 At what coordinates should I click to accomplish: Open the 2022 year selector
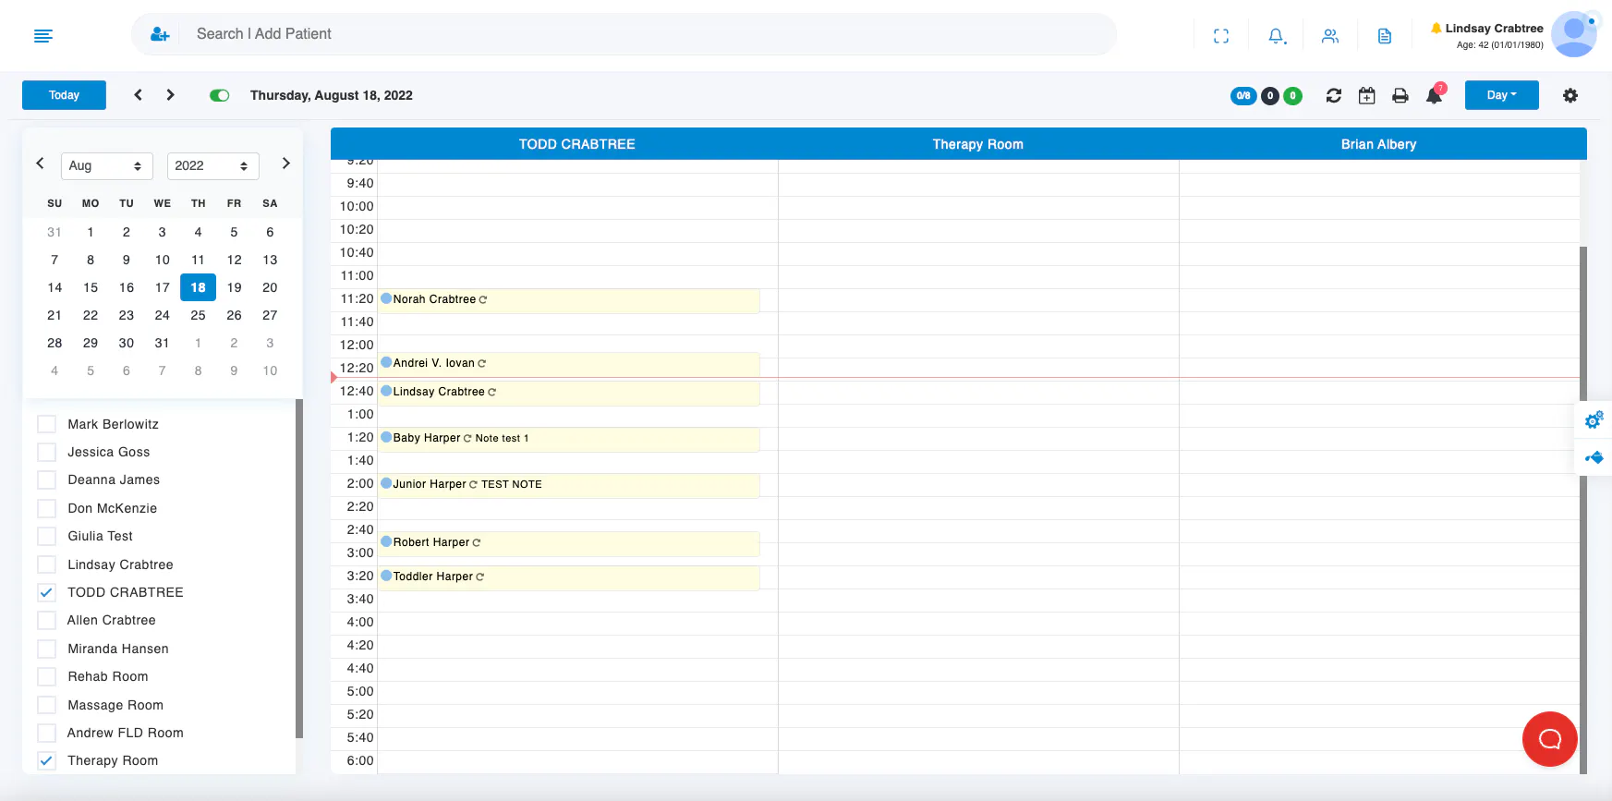[x=213, y=165]
